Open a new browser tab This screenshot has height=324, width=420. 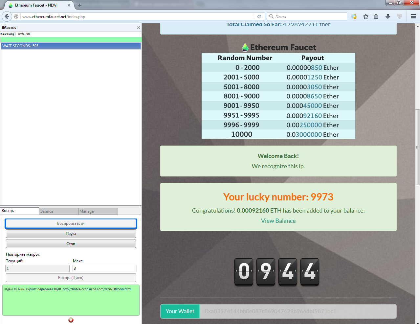(x=80, y=5)
